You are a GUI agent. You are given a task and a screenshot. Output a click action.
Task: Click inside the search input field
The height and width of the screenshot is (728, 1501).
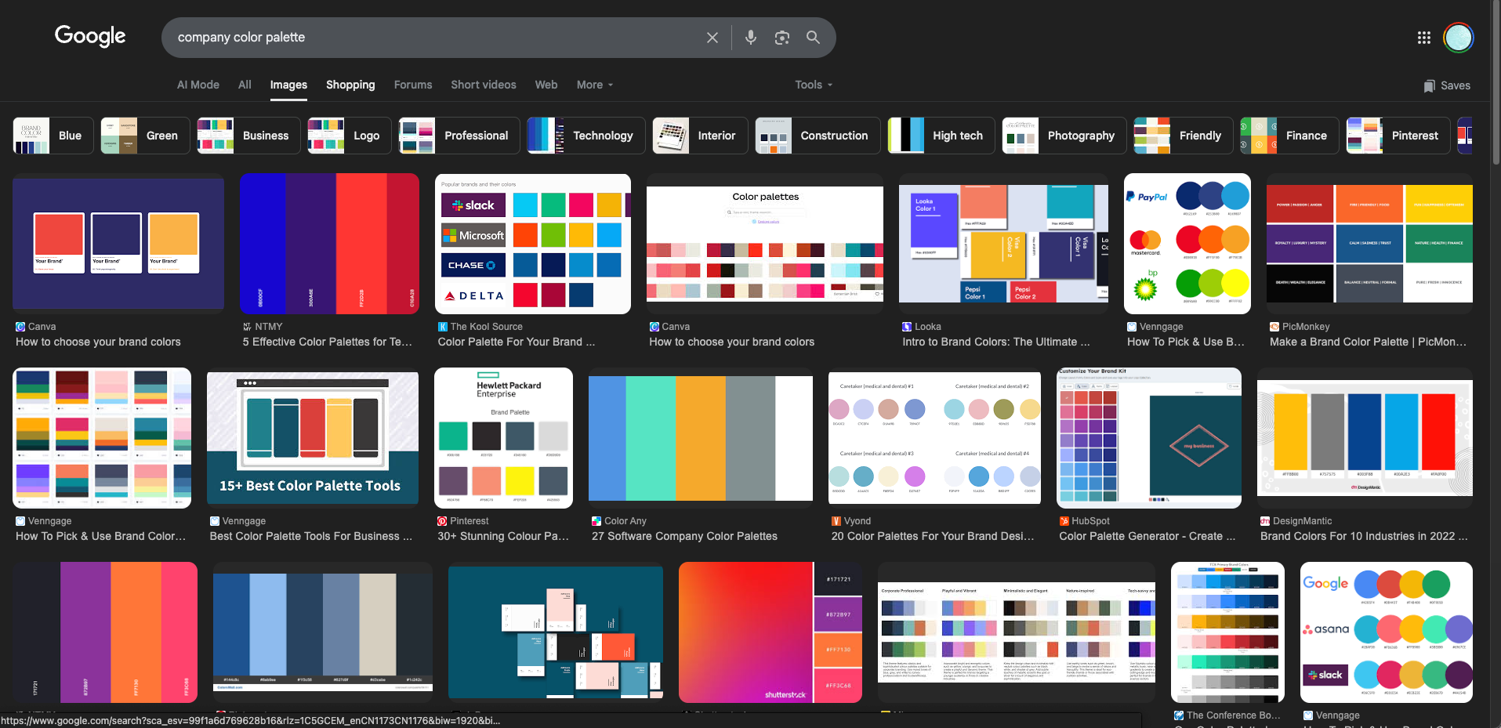coord(431,38)
